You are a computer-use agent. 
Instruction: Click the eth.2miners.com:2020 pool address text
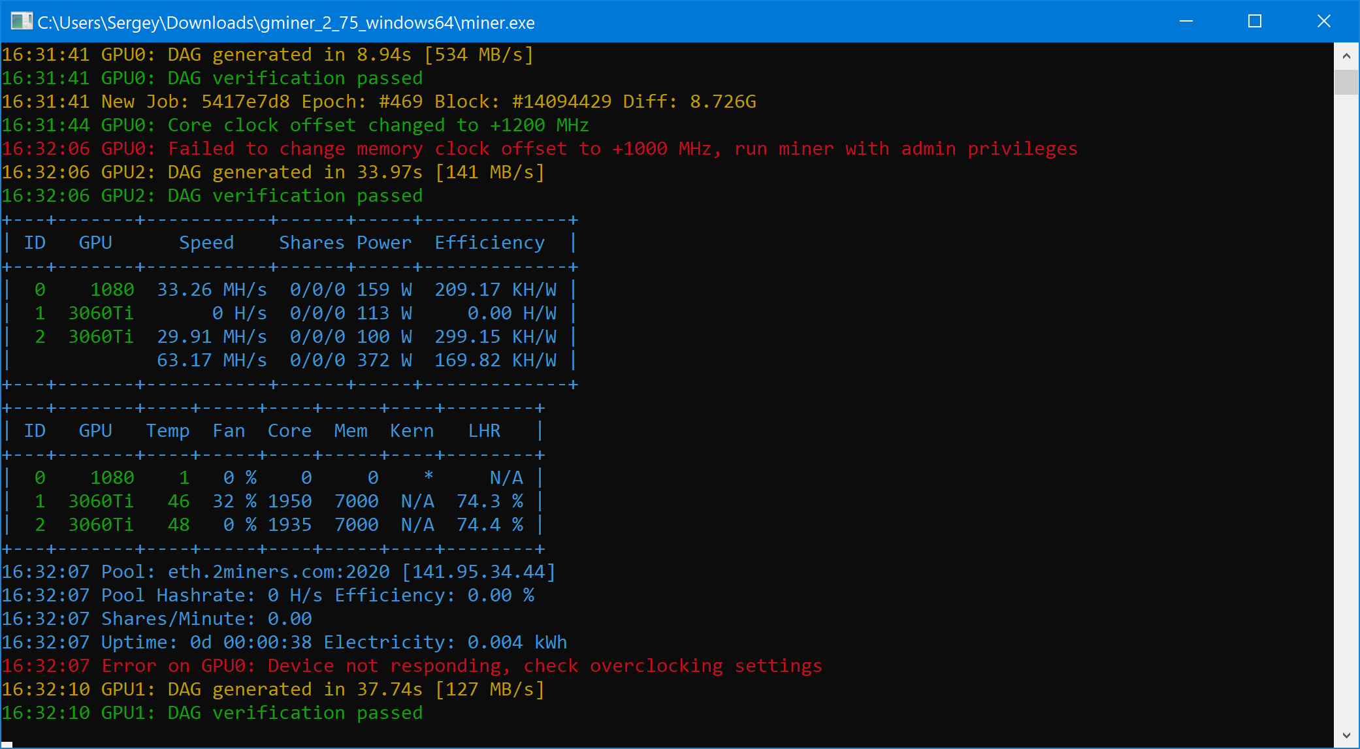tap(278, 572)
